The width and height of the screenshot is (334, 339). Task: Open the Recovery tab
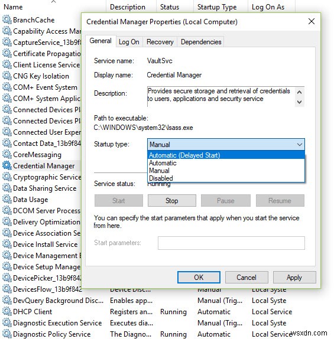[160, 42]
